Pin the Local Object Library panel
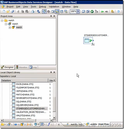Image resolution: width=124 pixels, height=129 pixels. pyautogui.click(x=51, y=72)
